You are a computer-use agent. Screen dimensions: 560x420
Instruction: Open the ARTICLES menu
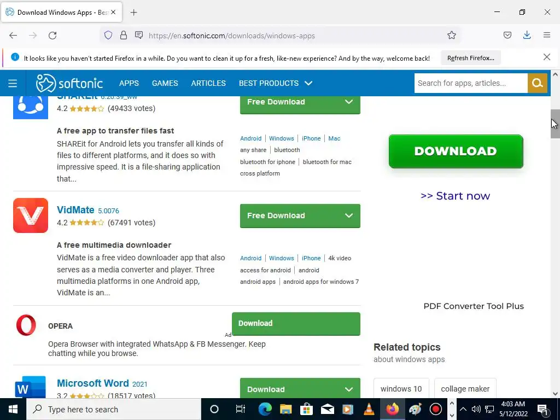click(x=208, y=83)
